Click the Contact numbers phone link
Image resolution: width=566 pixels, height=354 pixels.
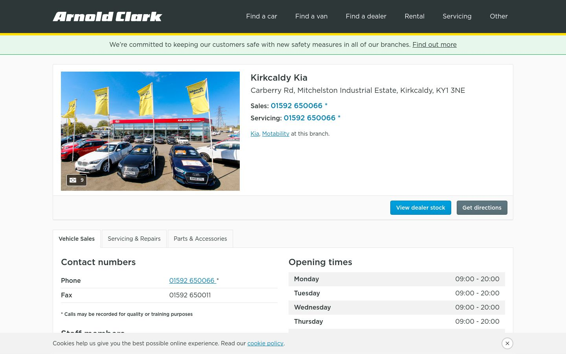[193, 280]
